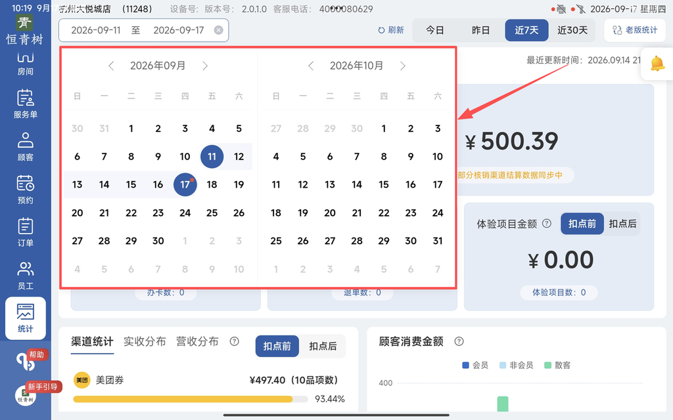
Task: Open 老版统计 old statistics
Action: tap(635, 30)
